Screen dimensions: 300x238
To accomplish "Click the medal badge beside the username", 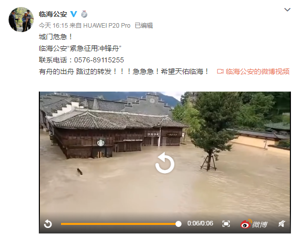I will pos(84,14).
